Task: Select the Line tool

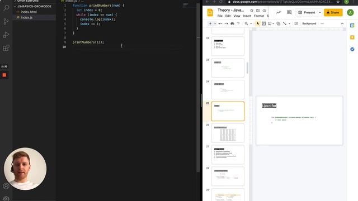Action: (x=285, y=23)
